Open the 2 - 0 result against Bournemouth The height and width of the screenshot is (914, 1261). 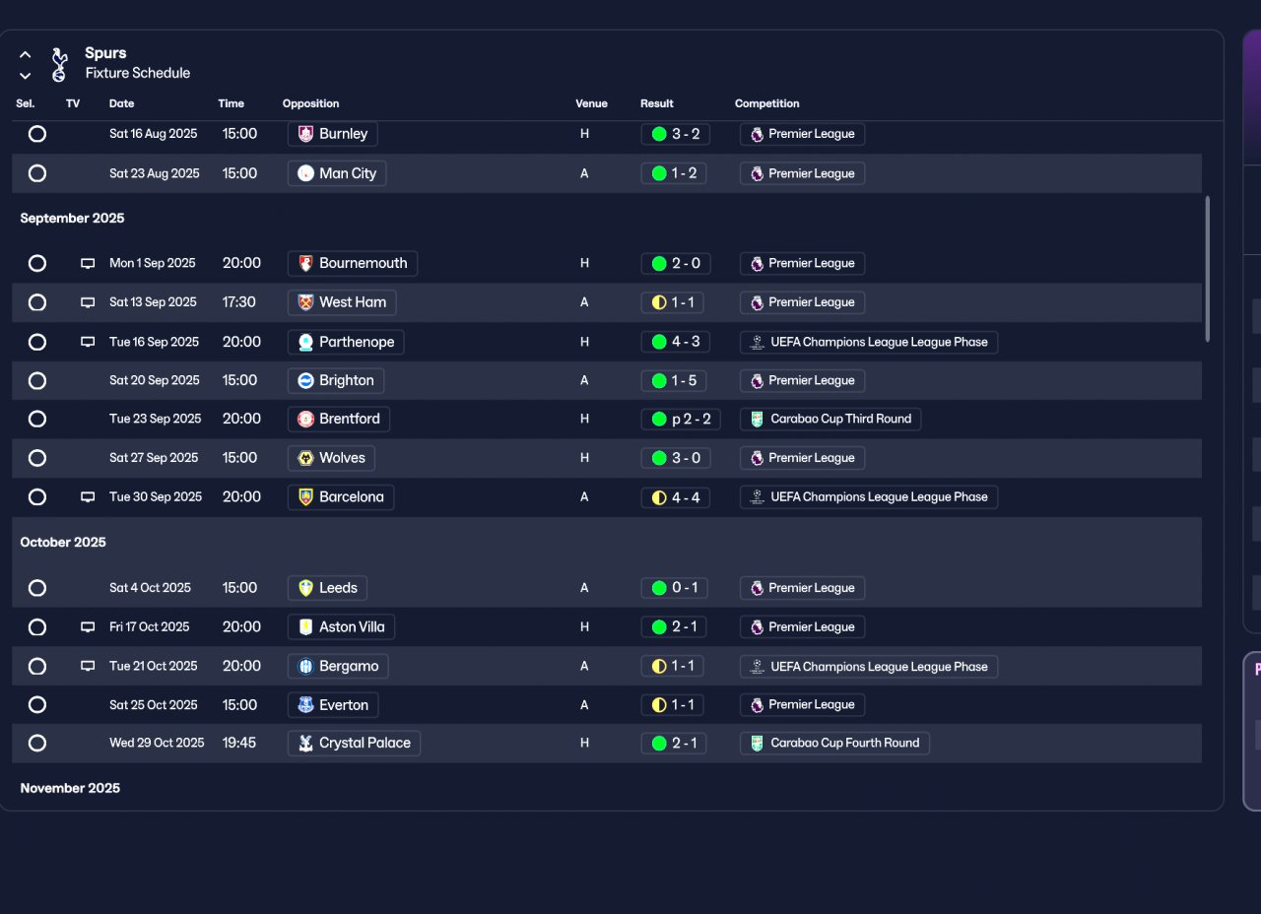[x=676, y=263]
